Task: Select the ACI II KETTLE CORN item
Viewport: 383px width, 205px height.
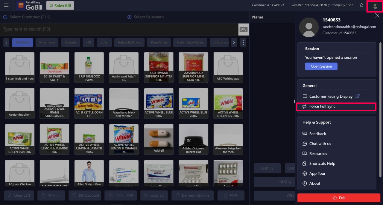Action: (x=89, y=103)
